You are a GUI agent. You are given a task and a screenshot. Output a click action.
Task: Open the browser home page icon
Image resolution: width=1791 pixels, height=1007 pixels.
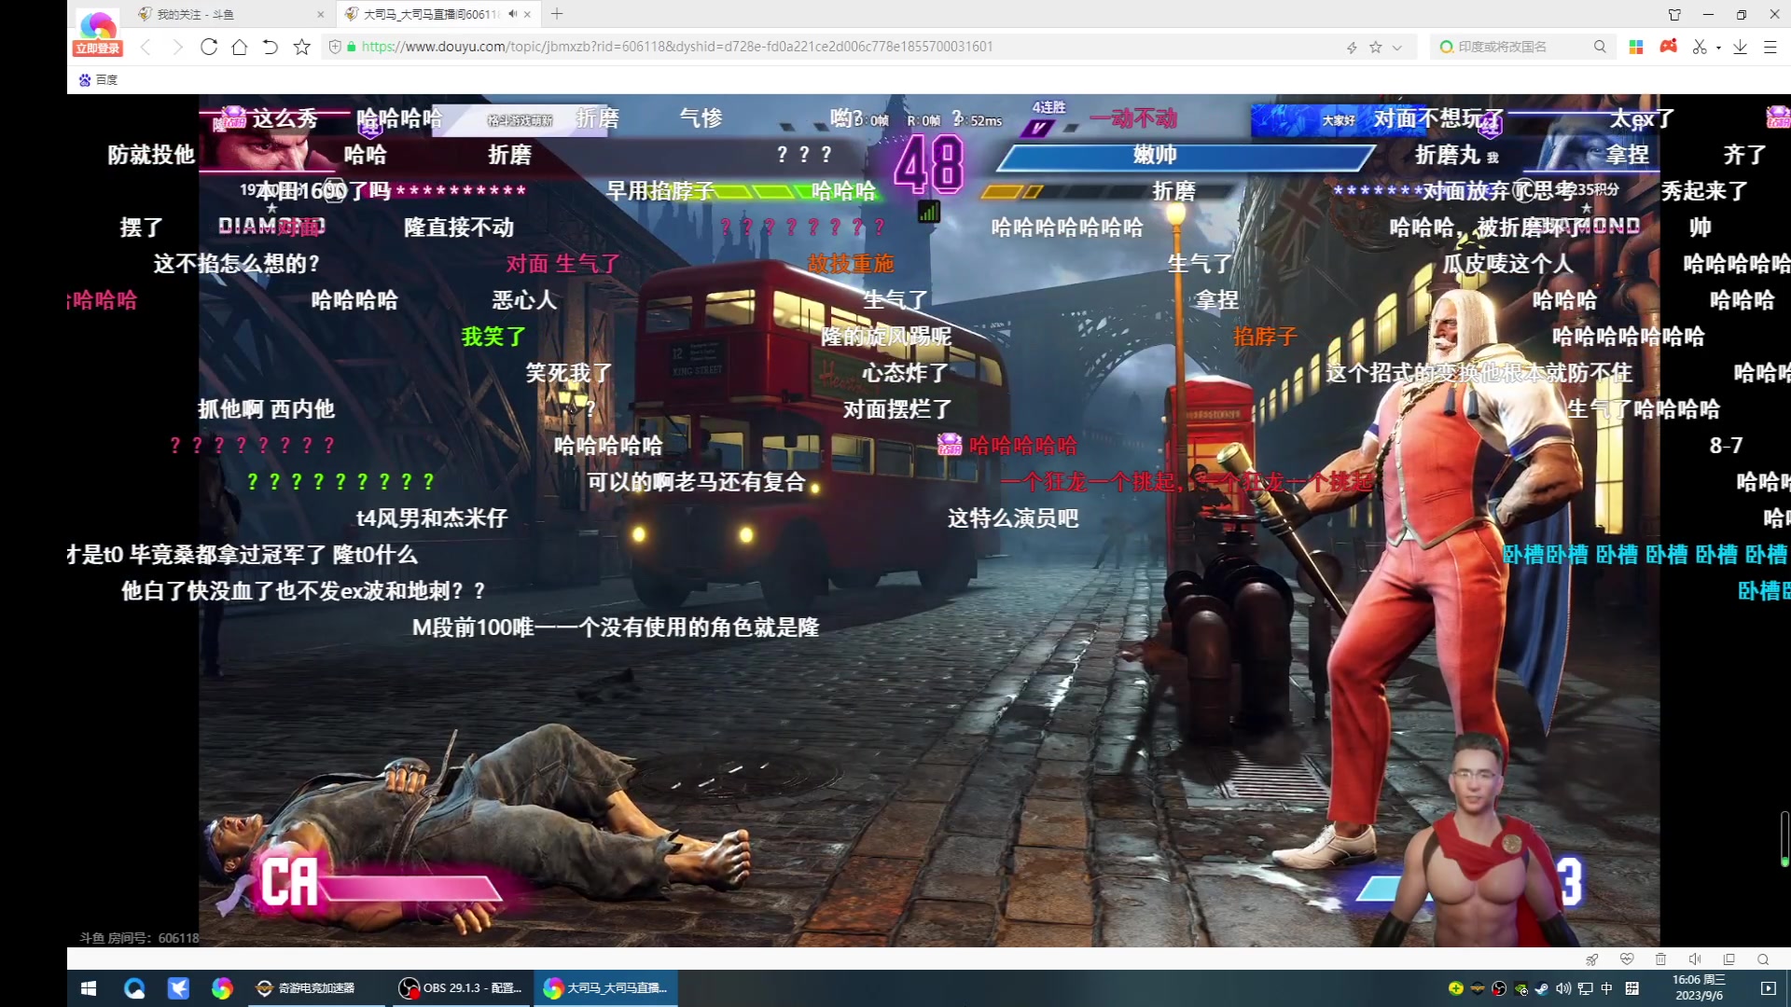[x=240, y=47]
